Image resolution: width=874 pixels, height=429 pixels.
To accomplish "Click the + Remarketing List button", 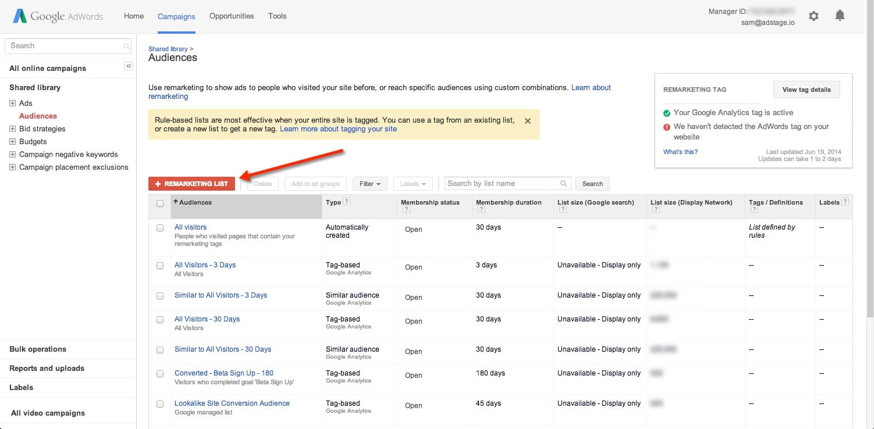I will [191, 183].
